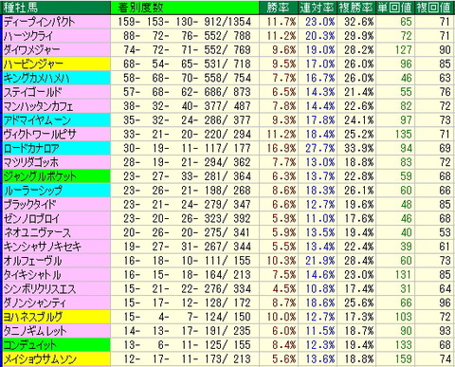Select the cyan アドマイヤムーン cell
The height and width of the screenshot is (367, 455).
click(x=57, y=120)
